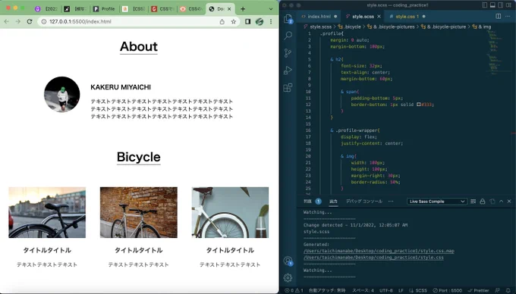Toggle output auto-scroll lock

pos(483,202)
